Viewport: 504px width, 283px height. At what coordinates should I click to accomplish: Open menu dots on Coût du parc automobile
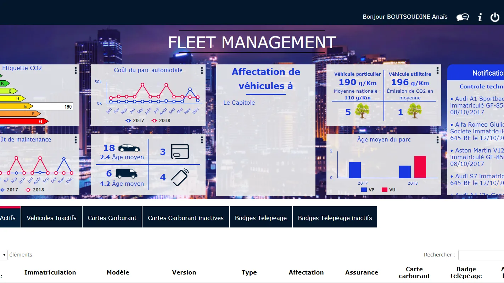[202, 70]
